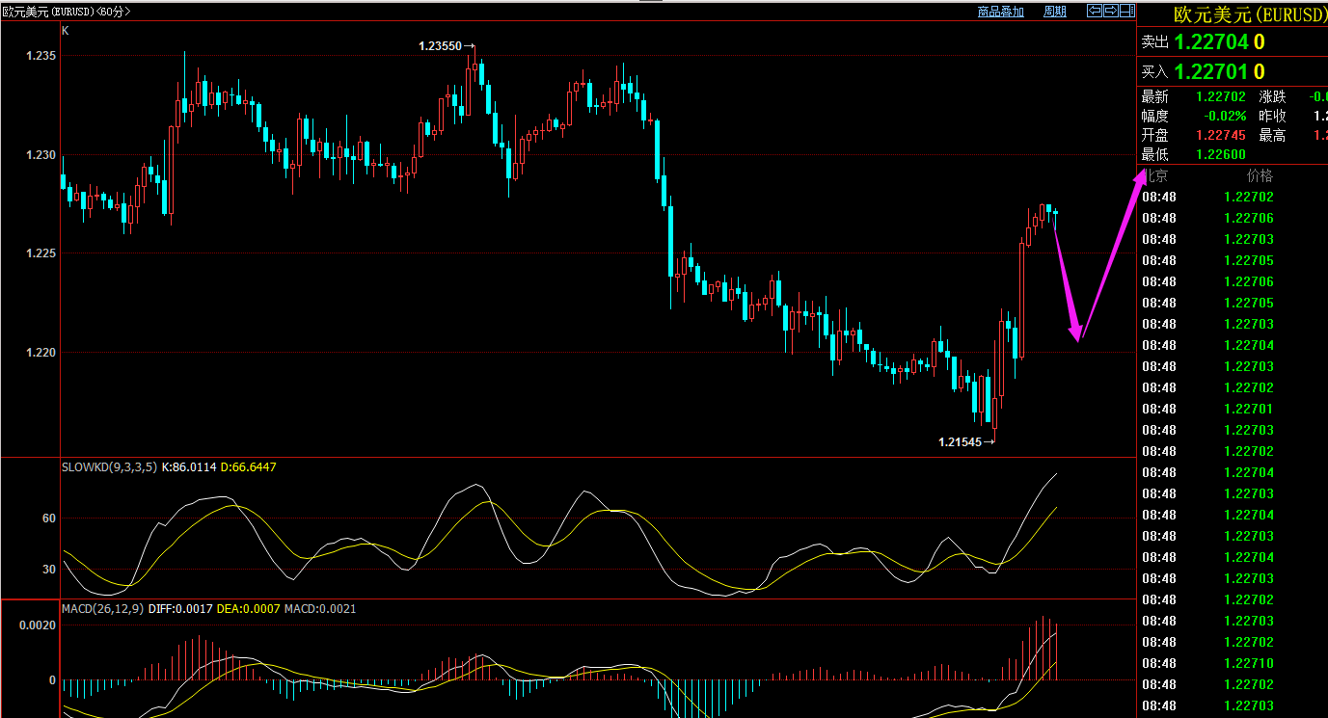This screenshot has height=718, width=1328.
Task: Click the 1.225 price axis label
Action: (x=41, y=253)
